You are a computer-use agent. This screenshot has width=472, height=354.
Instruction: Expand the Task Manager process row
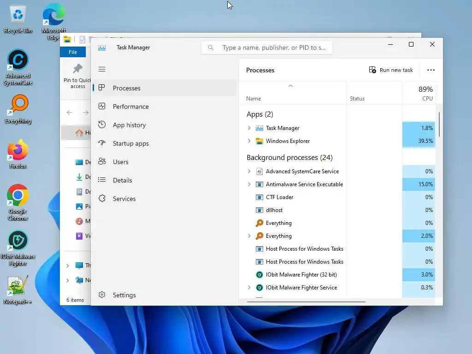[249, 128]
